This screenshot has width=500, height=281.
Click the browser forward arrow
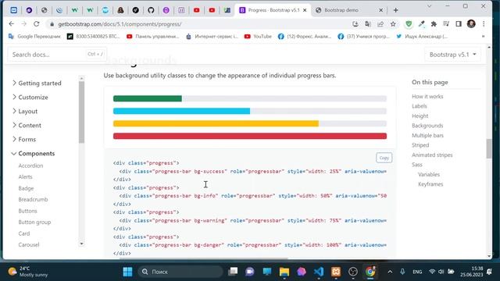coord(24,24)
